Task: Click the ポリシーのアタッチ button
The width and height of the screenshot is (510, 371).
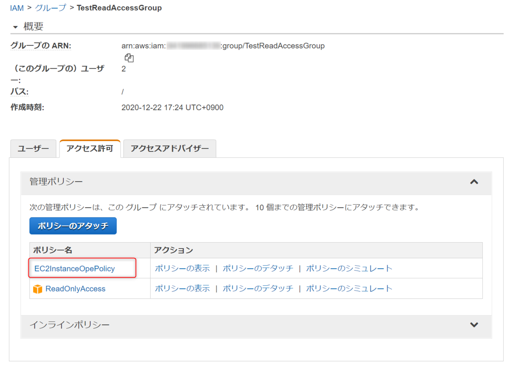Action: [x=73, y=226]
